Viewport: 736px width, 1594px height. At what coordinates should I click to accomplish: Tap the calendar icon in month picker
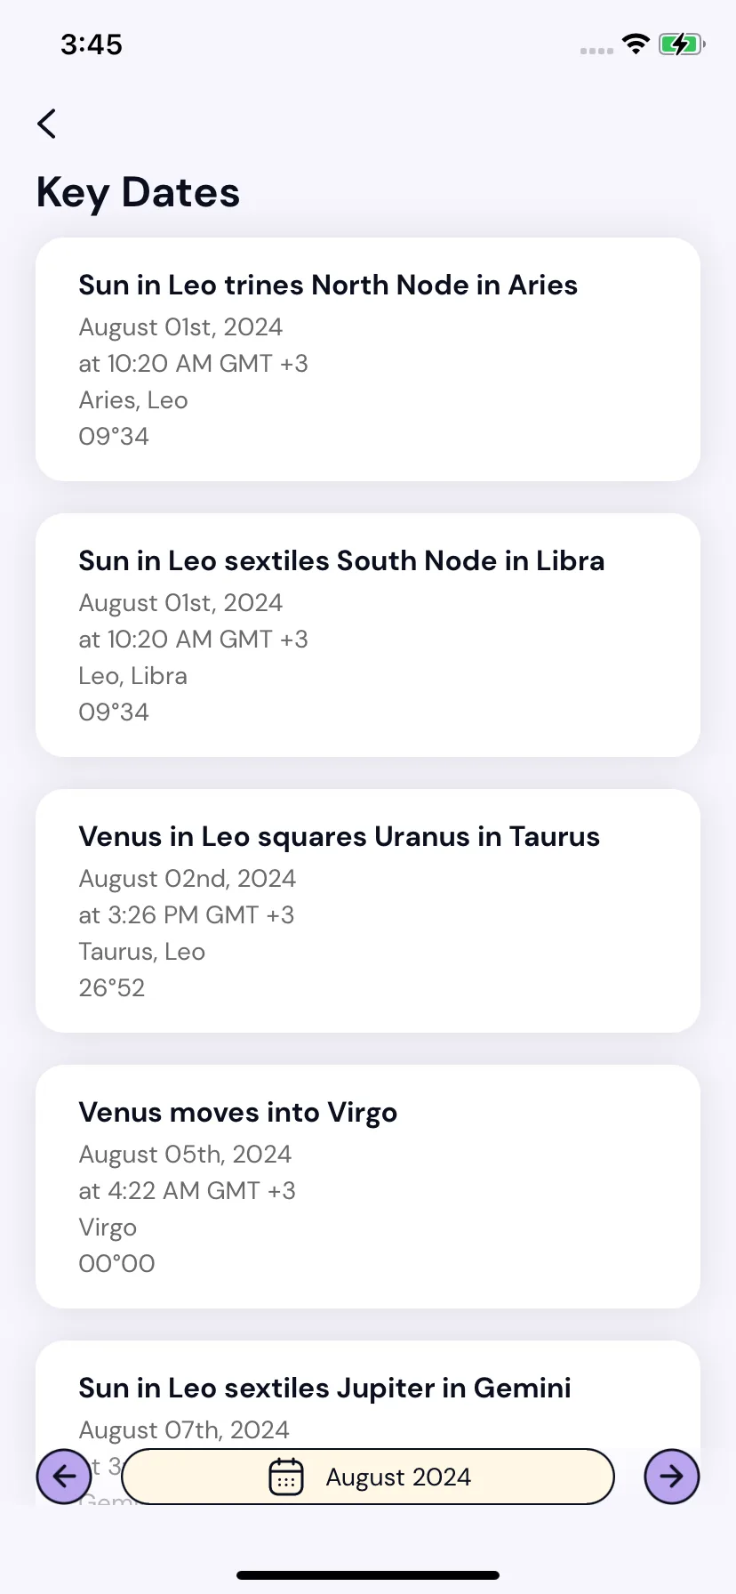(x=286, y=1477)
